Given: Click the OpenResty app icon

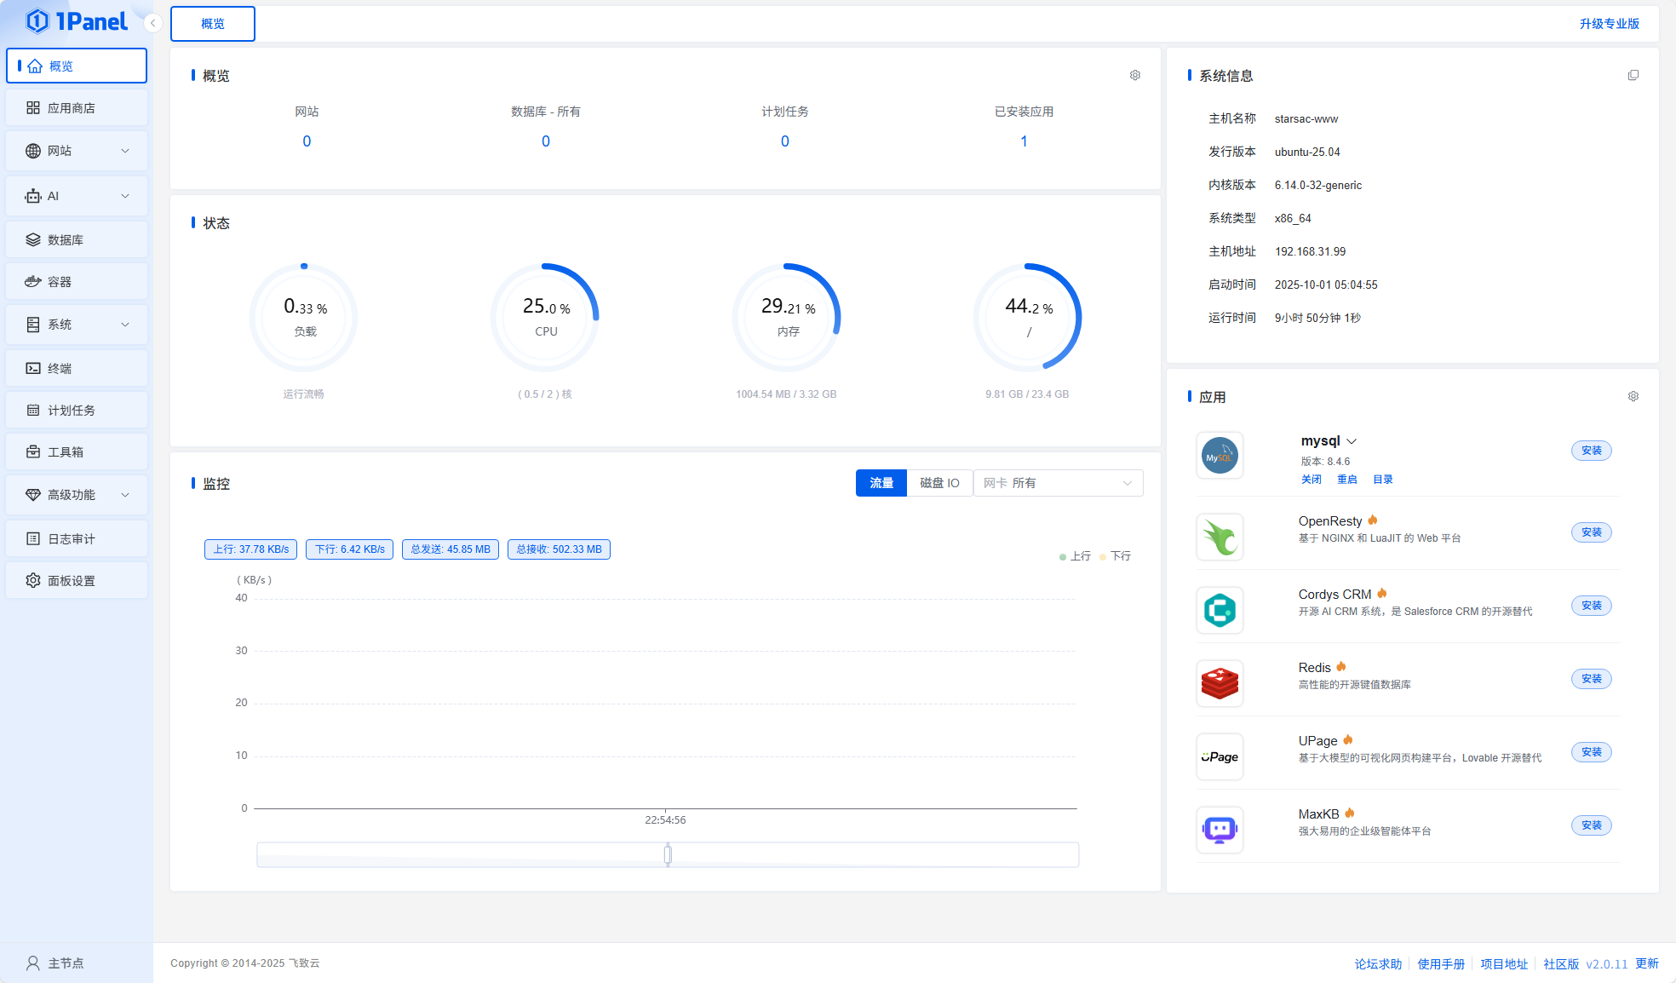Looking at the screenshot, I should pos(1220,537).
